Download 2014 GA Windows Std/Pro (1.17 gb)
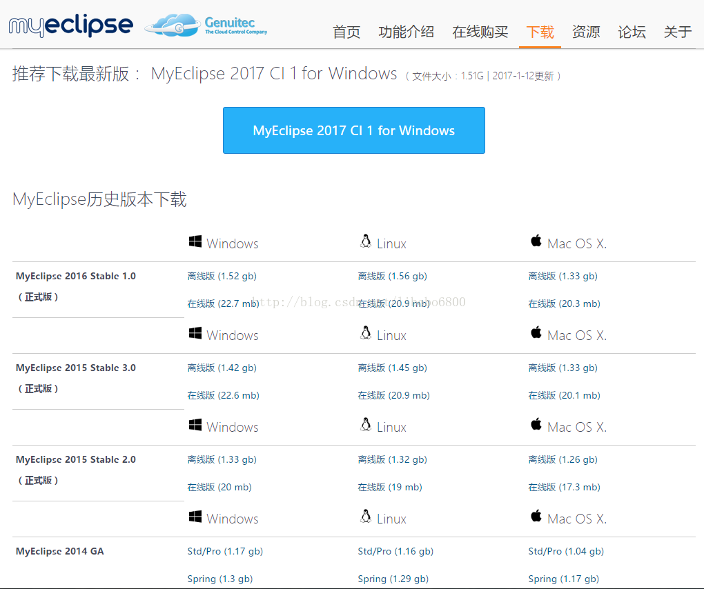Screen dimensions: 704x589 pos(225,551)
